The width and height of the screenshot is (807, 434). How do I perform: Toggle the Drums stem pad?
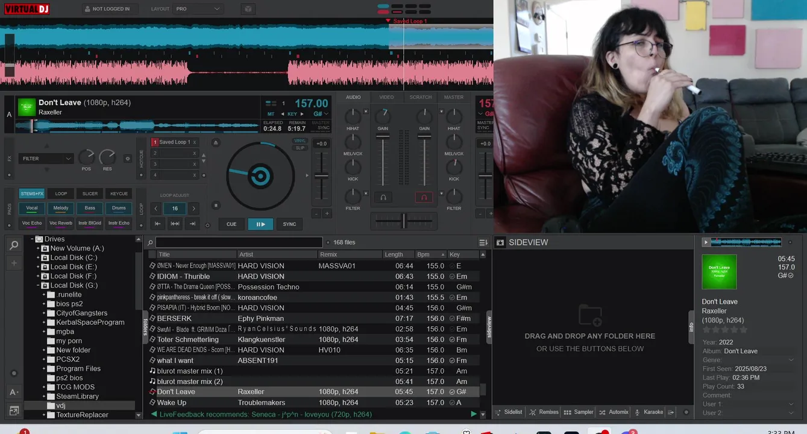point(119,208)
